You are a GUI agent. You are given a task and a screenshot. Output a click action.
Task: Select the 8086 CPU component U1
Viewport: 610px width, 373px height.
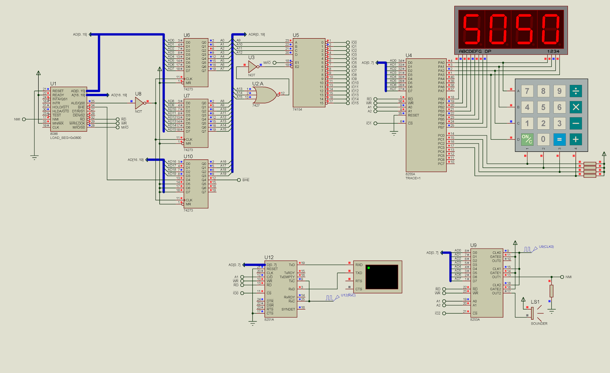(69, 109)
